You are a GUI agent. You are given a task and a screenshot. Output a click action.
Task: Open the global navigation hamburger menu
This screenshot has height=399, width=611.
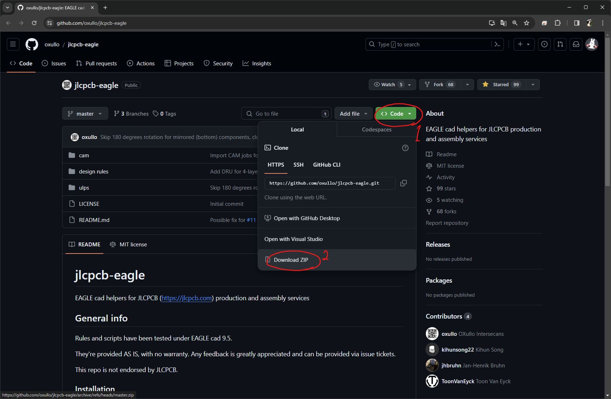13,45
